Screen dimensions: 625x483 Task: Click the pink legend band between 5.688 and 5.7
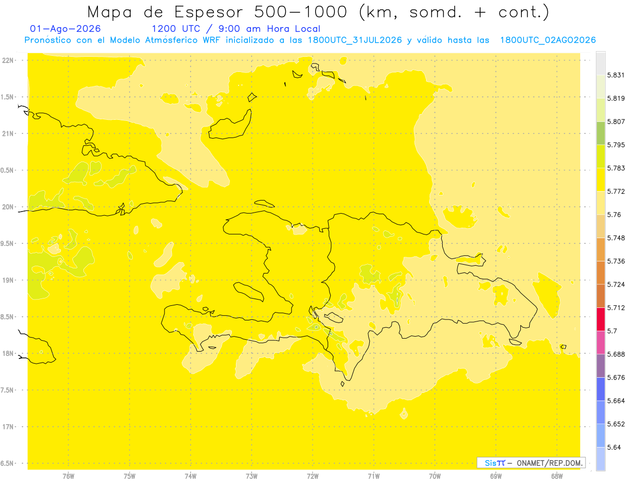601,342
